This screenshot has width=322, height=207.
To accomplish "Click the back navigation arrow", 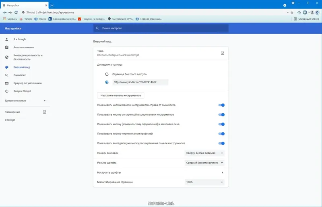I will [x=4, y=12].
